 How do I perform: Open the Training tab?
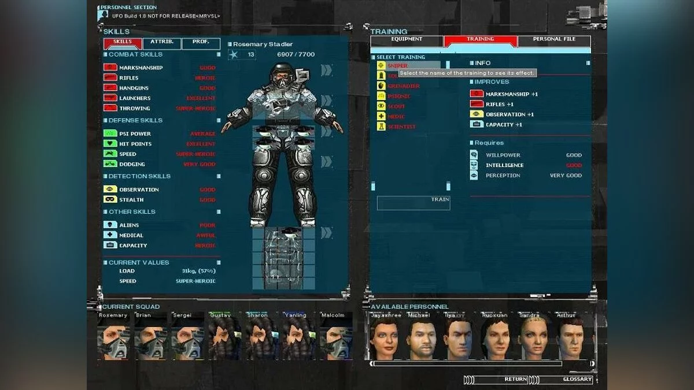[481, 41]
